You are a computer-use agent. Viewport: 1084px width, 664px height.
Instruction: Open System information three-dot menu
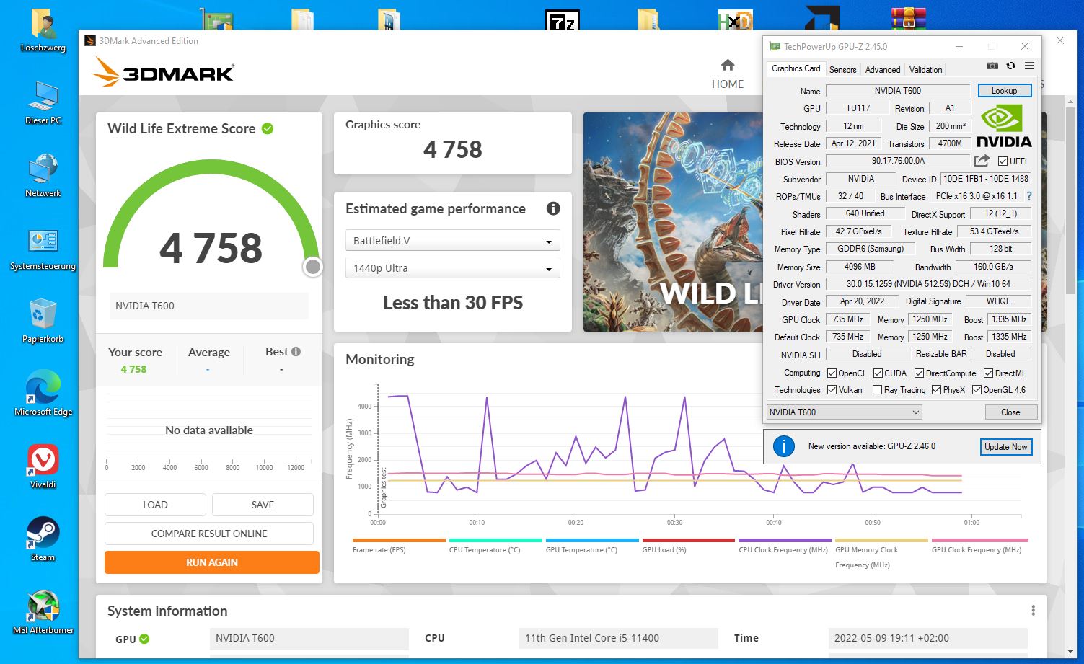[x=1033, y=611]
